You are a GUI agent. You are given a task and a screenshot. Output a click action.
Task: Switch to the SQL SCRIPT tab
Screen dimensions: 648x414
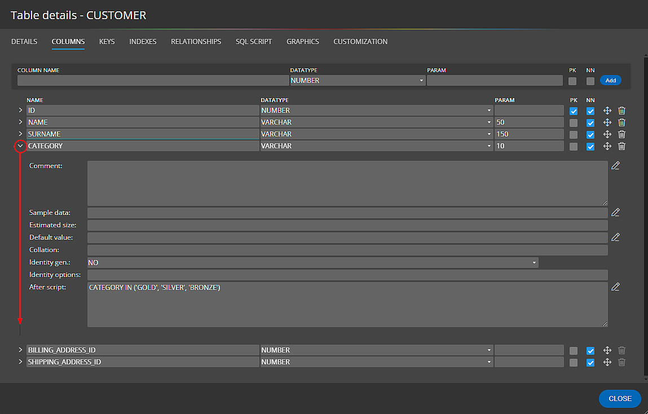tap(254, 42)
